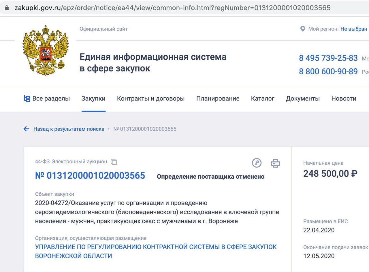369x272 pixels.
Task: Click the Окончание подачи заявок label
Action: [336, 247]
